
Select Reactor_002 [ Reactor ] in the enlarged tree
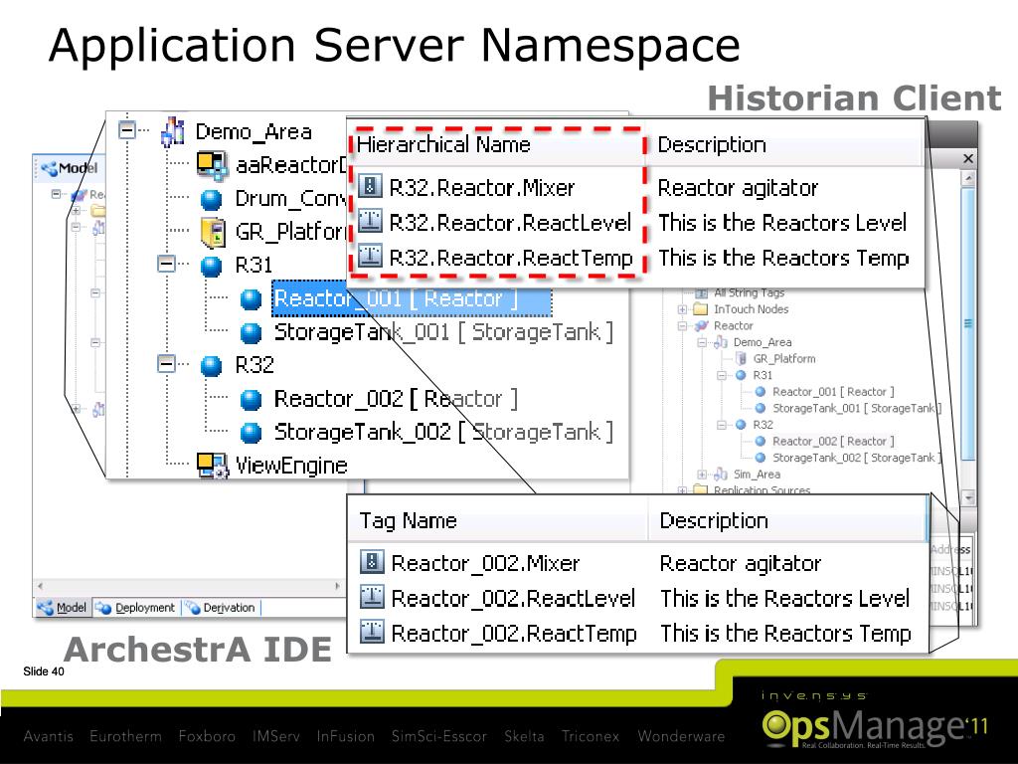(396, 399)
